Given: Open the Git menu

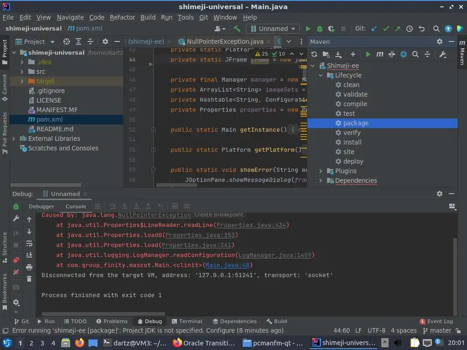Looking at the screenshot, I should 203,18.
